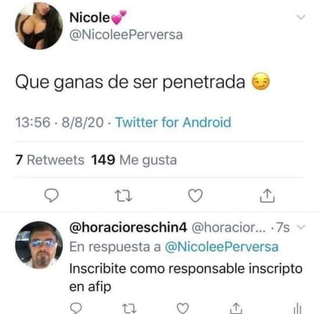Open the Twitter for Android source link

pyautogui.click(x=173, y=123)
